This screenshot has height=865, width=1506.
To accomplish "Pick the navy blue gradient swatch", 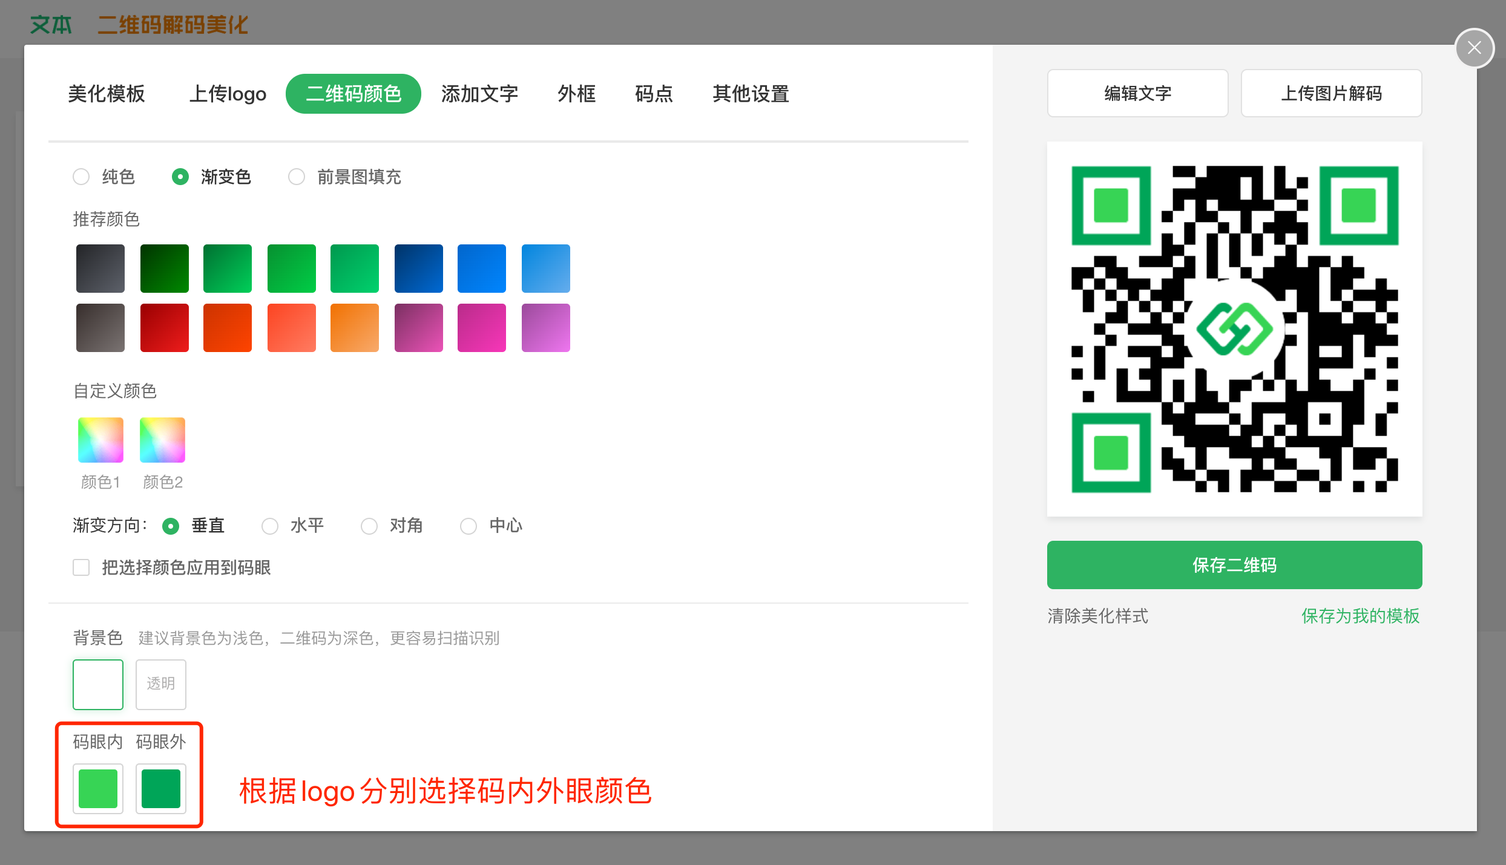I will coord(419,269).
